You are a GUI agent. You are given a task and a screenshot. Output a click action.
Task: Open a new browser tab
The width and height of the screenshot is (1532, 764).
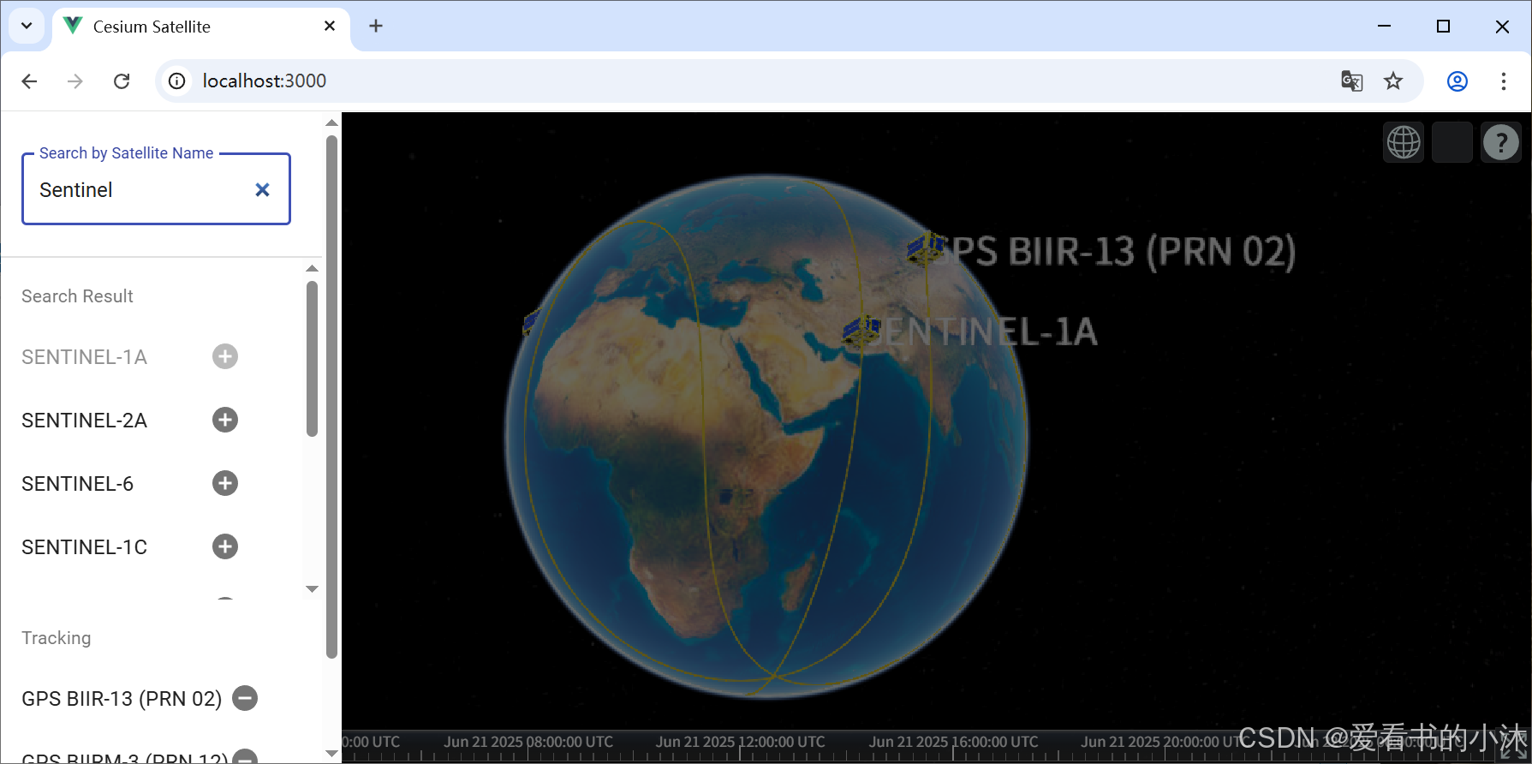point(376,26)
